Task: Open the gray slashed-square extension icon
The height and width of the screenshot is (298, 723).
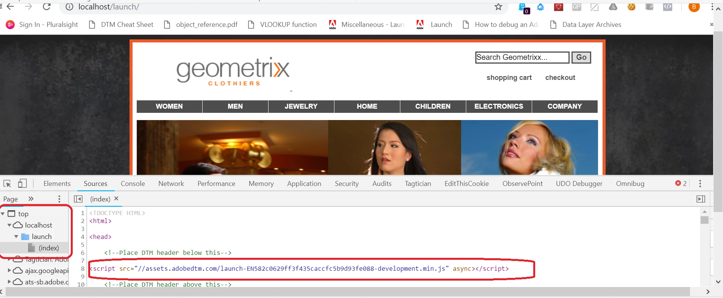Action: pyautogui.click(x=595, y=7)
